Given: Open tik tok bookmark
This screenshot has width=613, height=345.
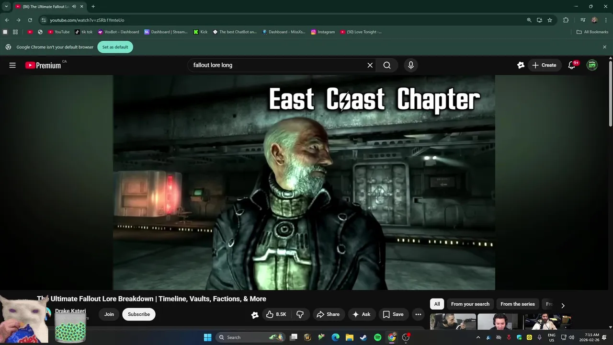Looking at the screenshot, I should click(84, 32).
